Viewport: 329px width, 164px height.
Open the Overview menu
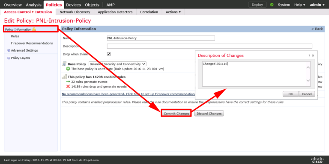13,5
